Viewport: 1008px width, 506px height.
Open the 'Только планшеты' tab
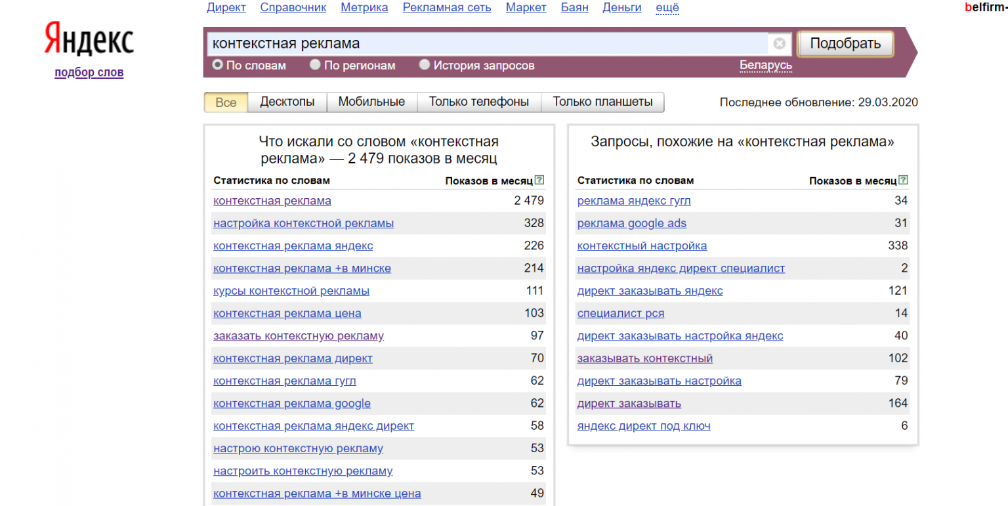coord(602,102)
